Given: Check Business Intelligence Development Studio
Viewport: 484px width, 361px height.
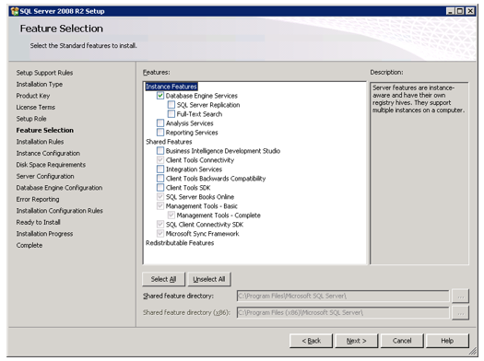Looking at the screenshot, I should click(160, 151).
